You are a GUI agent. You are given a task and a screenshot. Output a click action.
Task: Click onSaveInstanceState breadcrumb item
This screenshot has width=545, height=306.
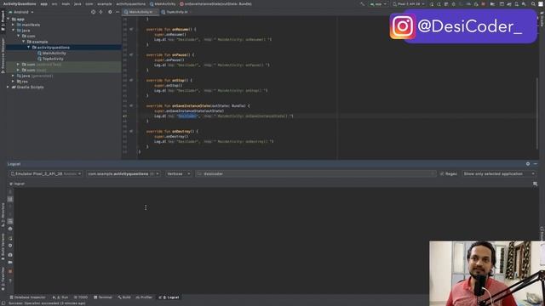point(215,4)
